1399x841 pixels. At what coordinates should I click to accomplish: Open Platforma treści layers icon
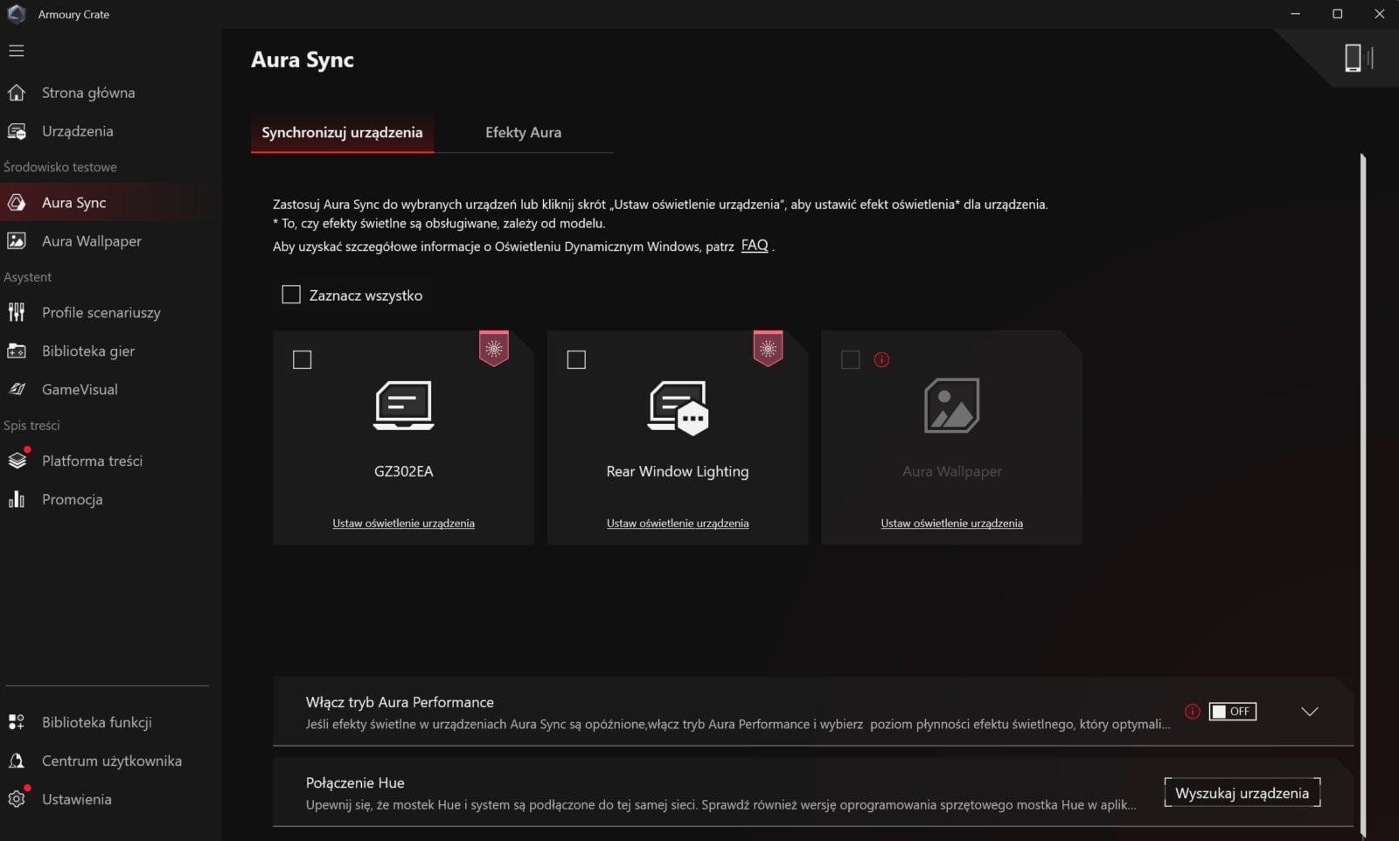[x=17, y=461]
